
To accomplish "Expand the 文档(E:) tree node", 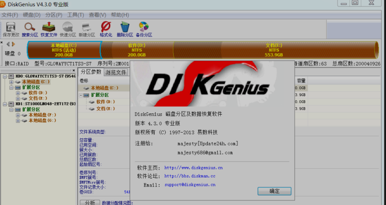I will click(x=18, y=98).
